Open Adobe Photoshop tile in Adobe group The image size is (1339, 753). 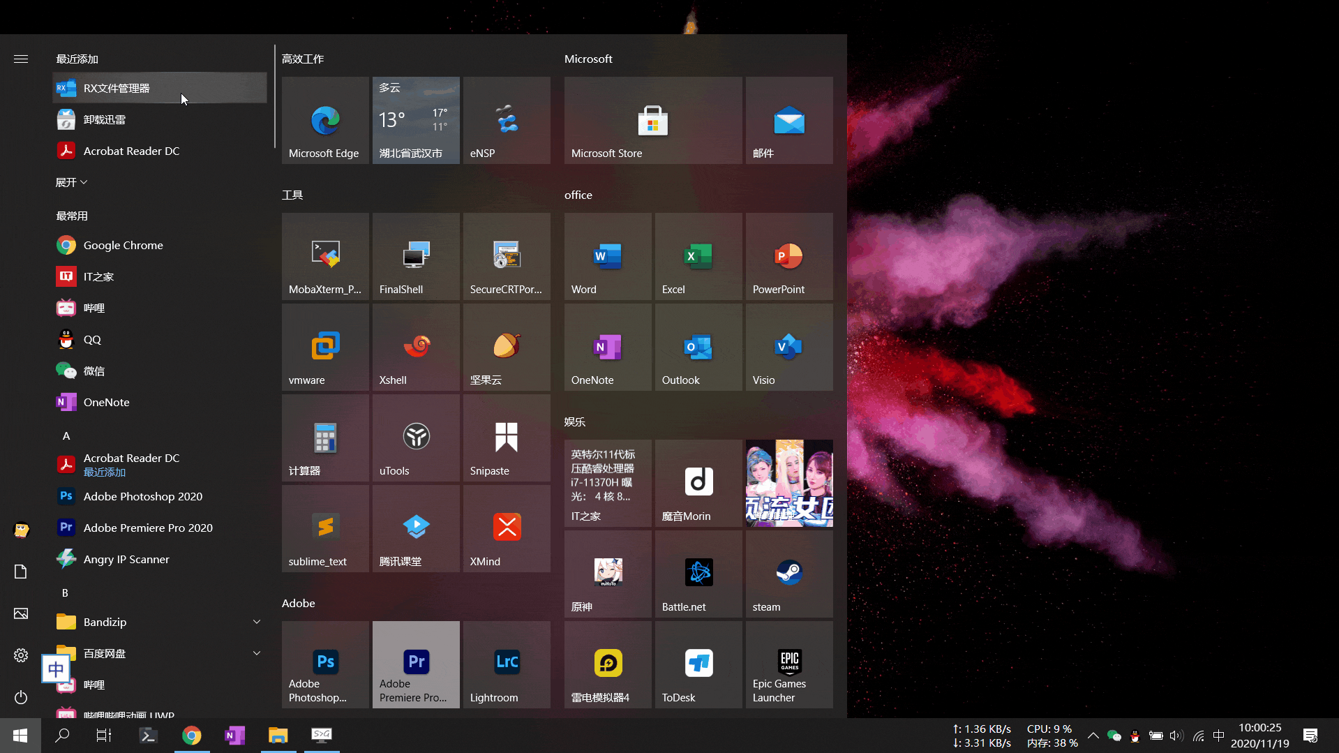(325, 664)
